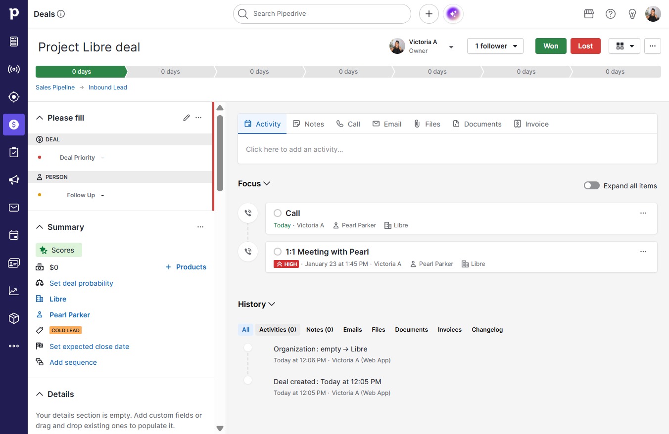The width and height of the screenshot is (669, 434).
Task: Click the left panel scrollbar down arrow
Action: pos(220,429)
